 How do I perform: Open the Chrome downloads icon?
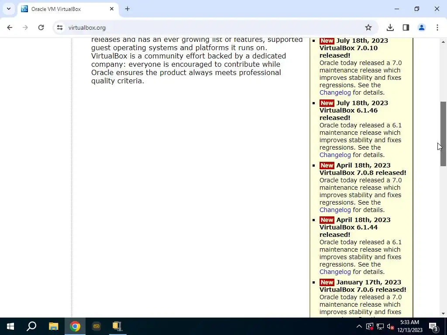(390, 27)
